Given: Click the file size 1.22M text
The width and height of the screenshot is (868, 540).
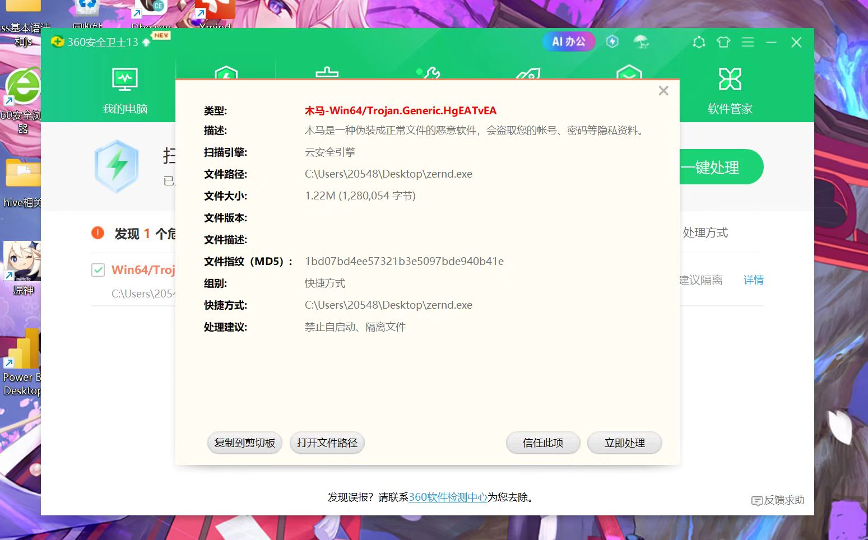Looking at the screenshot, I should tap(360, 196).
